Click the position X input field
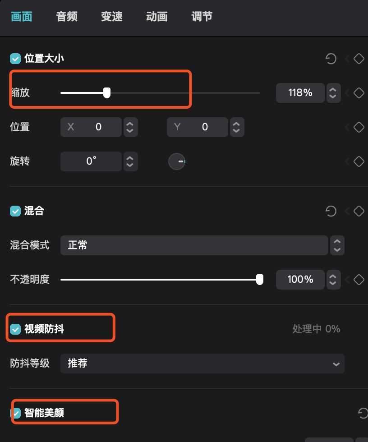The height and width of the screenshot is (442, 368). 91,127
